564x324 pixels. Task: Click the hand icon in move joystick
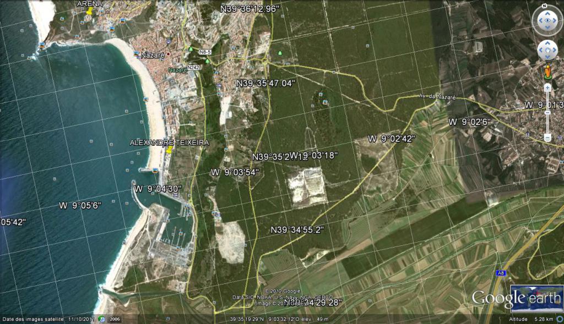click(547, 51)
